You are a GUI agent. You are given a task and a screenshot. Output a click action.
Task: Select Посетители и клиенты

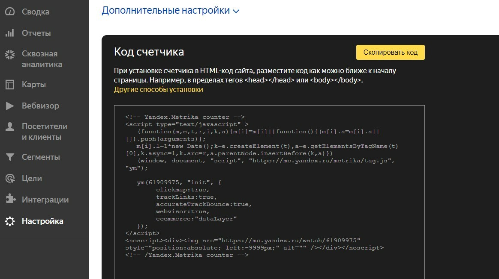click(45, 132)
